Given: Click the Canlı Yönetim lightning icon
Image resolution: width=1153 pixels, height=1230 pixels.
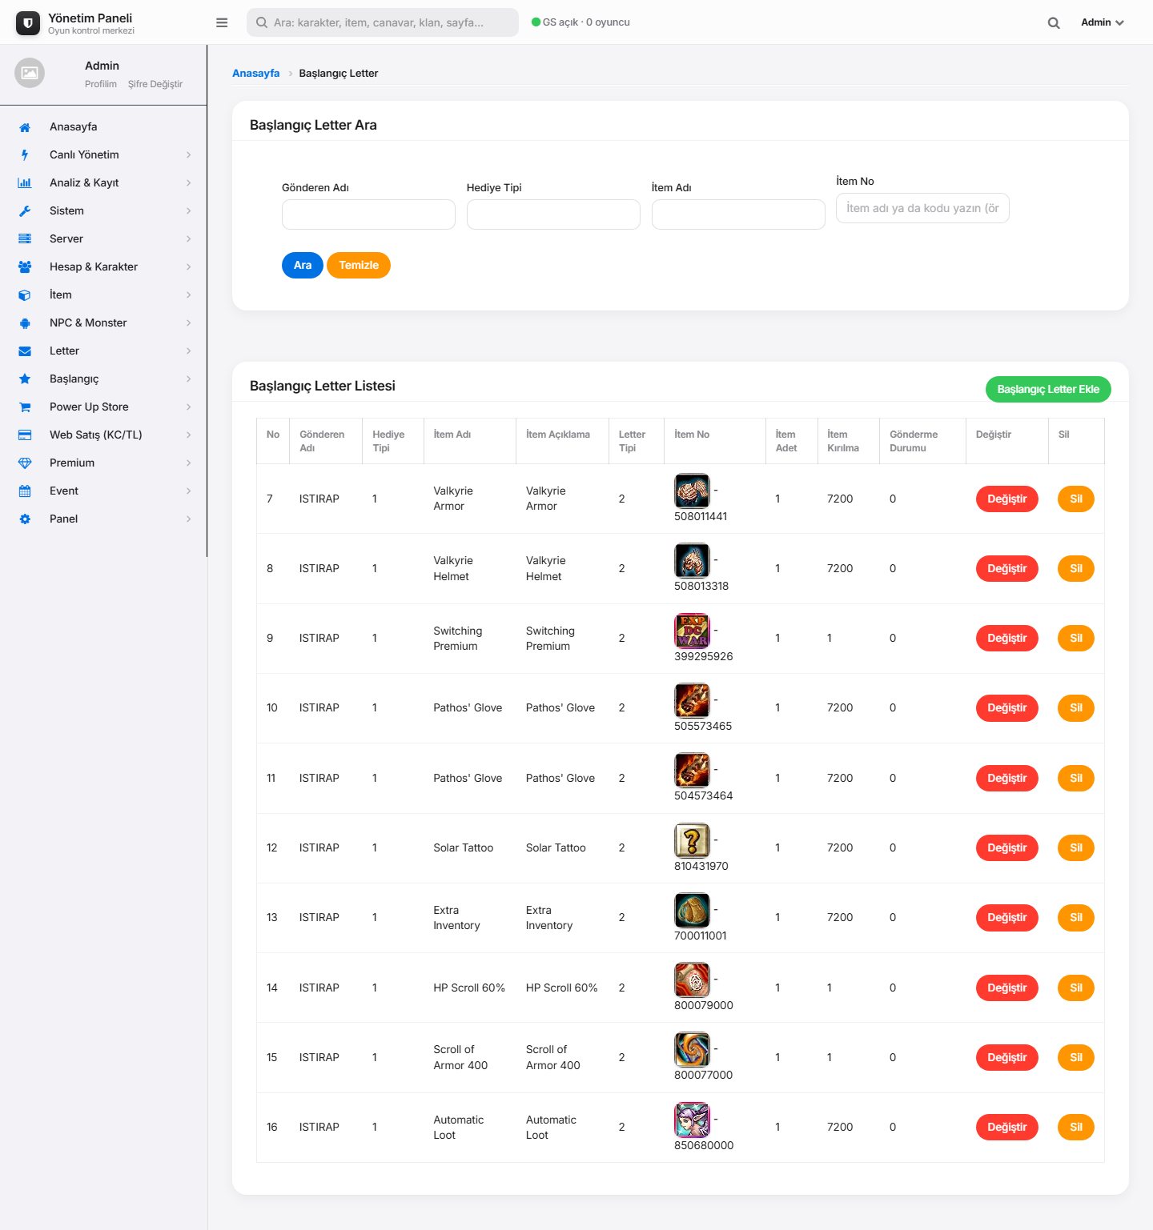Looking at the screenshot, I should [25, 155].
